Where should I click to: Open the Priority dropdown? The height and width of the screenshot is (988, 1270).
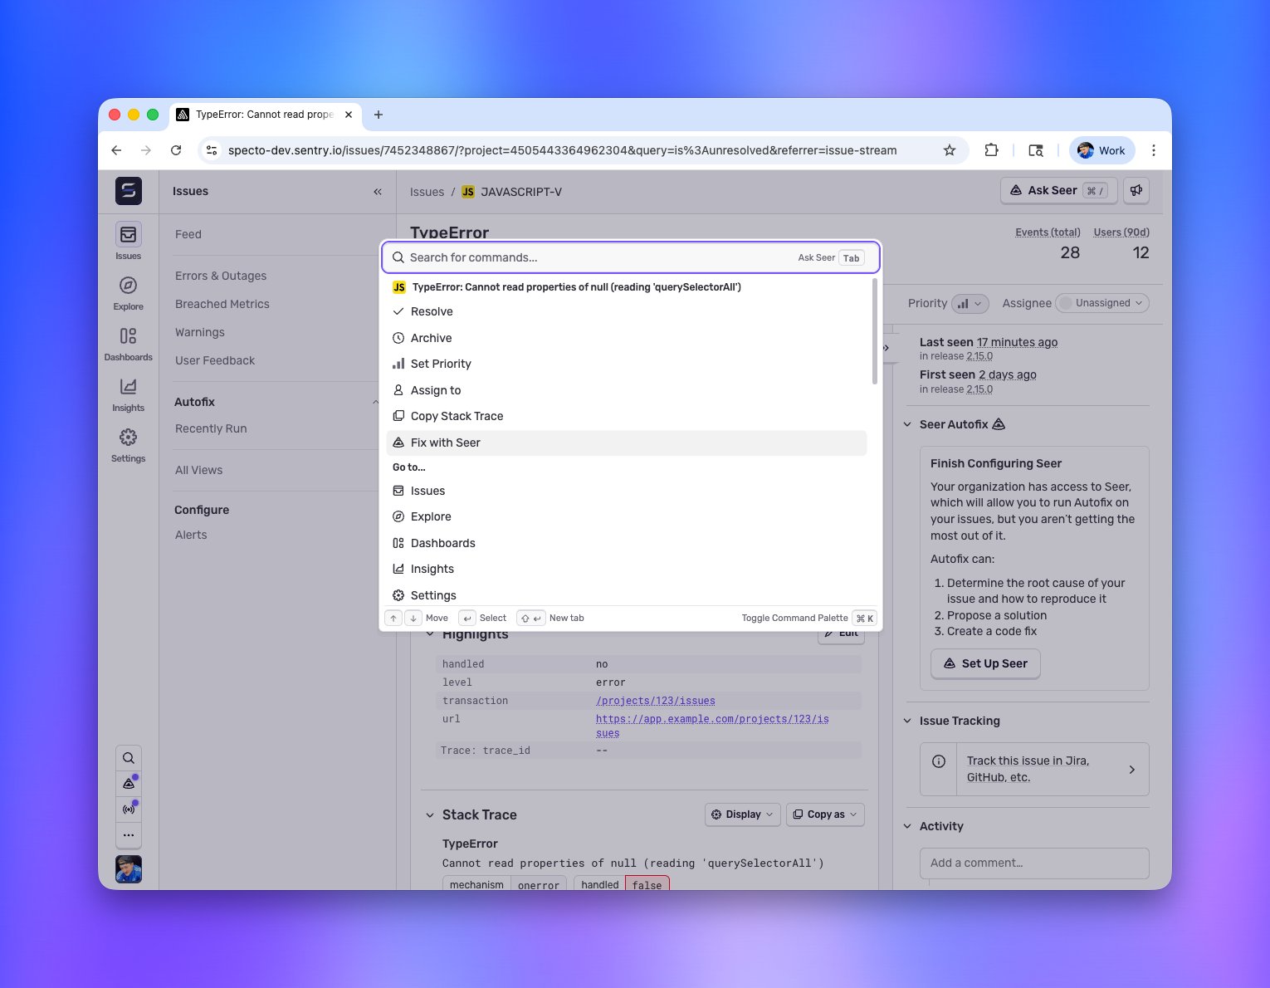tap(970, 303)
